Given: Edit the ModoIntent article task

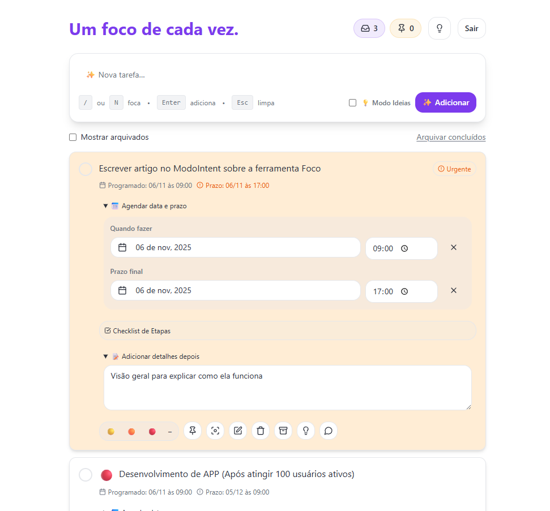Looking at the screenshot, I should pyautogui.click(x=238, y=431).
